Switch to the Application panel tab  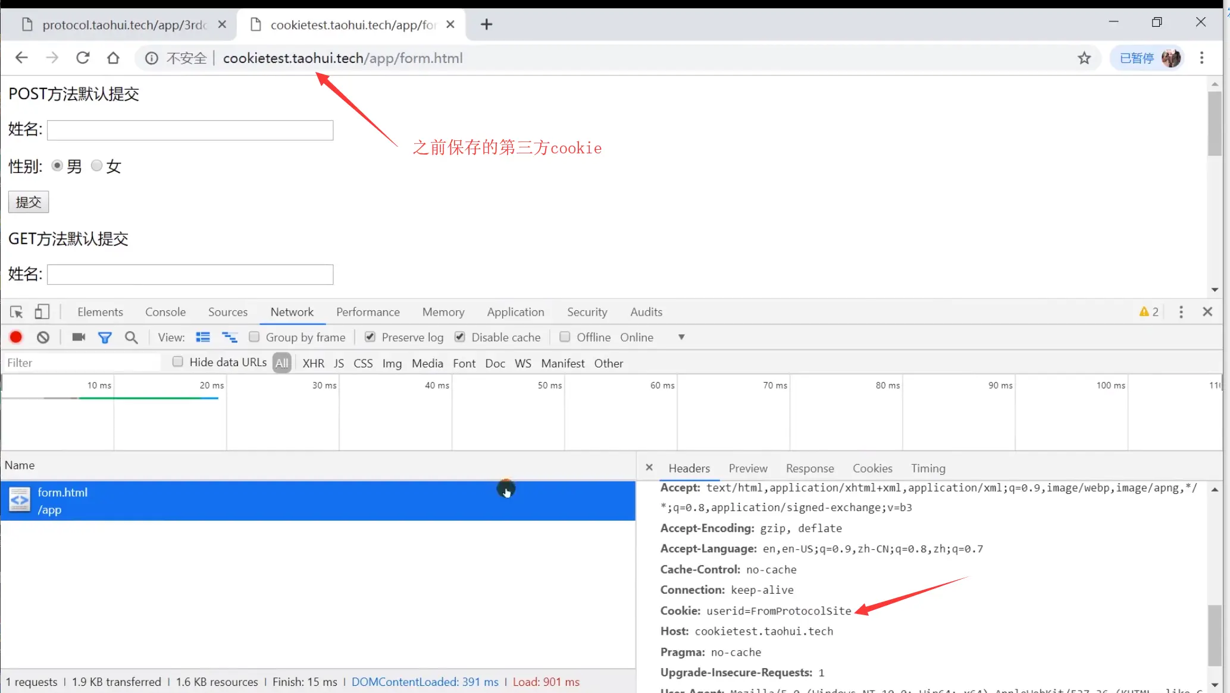pos(515,312)
